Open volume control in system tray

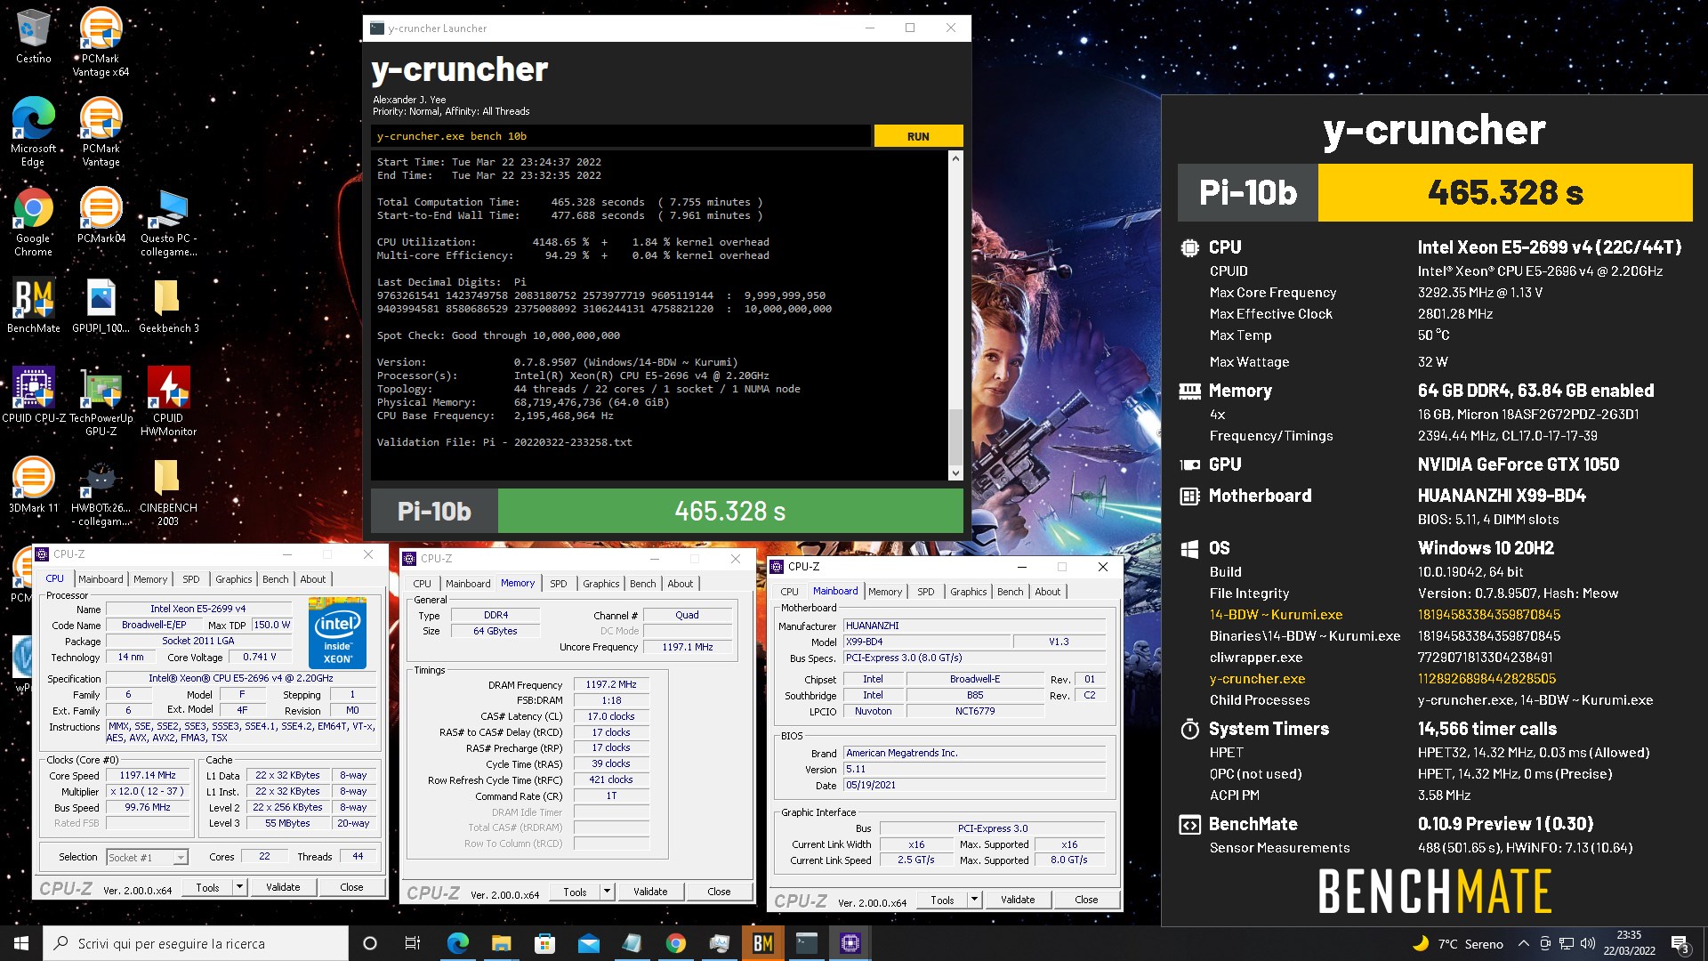coord(1588,943)
